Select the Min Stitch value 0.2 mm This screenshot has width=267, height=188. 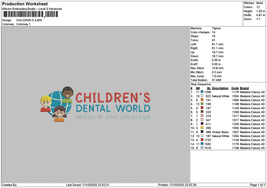[x=217, y=72]
